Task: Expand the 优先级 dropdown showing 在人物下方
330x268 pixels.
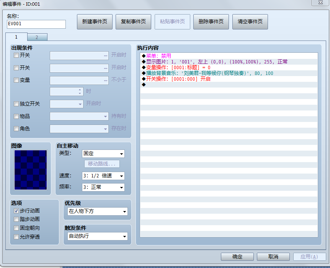Action: [x=98, y=211]
